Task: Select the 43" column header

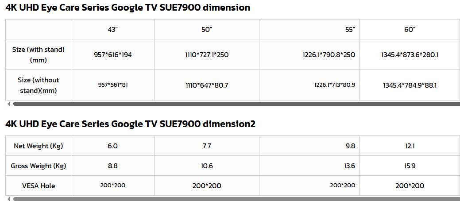Action: tap(112, 30)
